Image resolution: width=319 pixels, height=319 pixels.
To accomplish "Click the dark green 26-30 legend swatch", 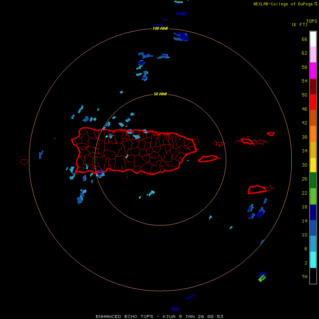I will (x=313, y=180).
